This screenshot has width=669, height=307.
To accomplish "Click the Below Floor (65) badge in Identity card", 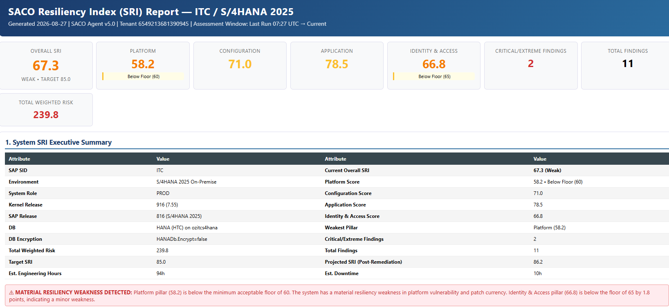I will point(434,76).
